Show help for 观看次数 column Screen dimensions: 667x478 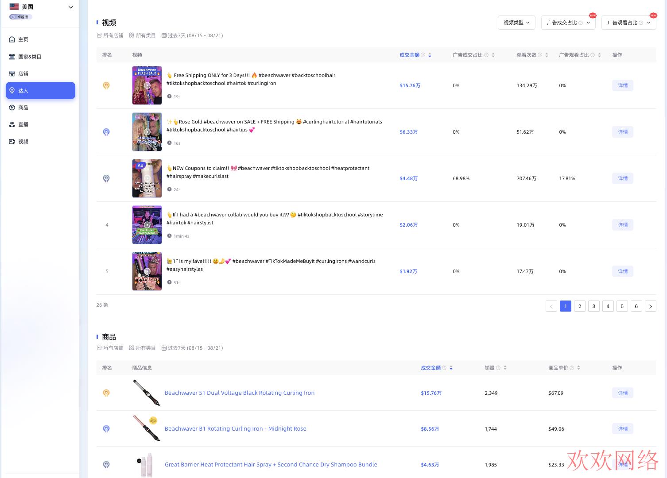(540, 55)
